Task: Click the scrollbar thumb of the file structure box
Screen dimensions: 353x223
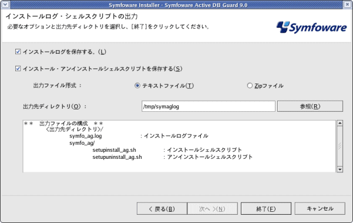Action: (339, 146)
